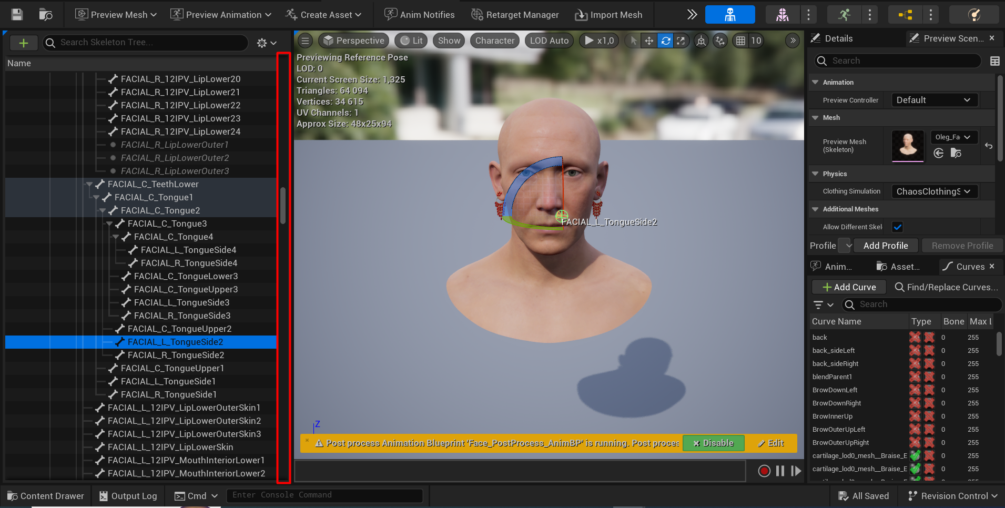Click the Add Curve button
Image resolution: width=1005 pixels, height=508 pixels.
849,287
